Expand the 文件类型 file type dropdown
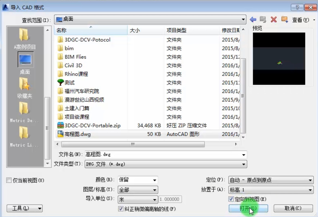318x217 pixels. [244, 164]
